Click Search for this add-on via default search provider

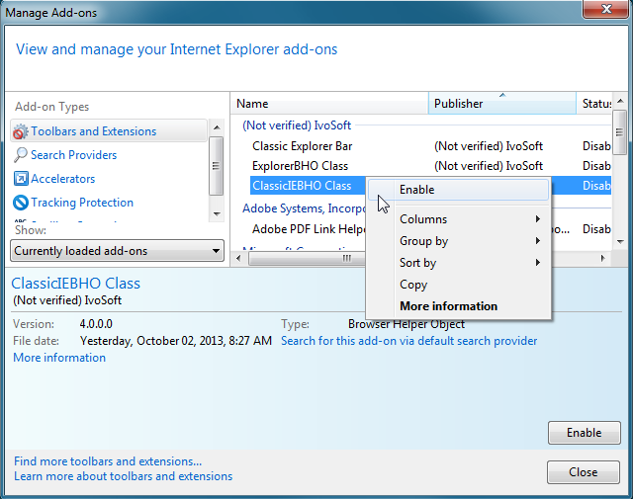point(408,341)
